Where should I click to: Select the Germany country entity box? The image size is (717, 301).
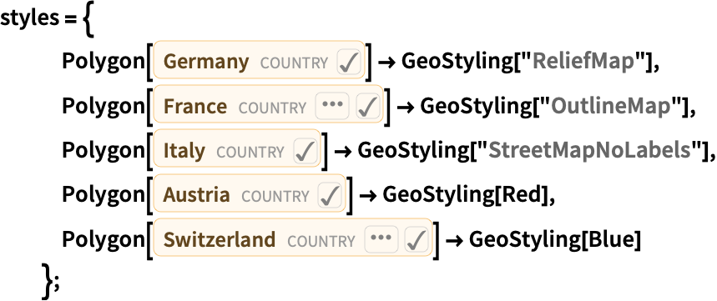[260, 62]
